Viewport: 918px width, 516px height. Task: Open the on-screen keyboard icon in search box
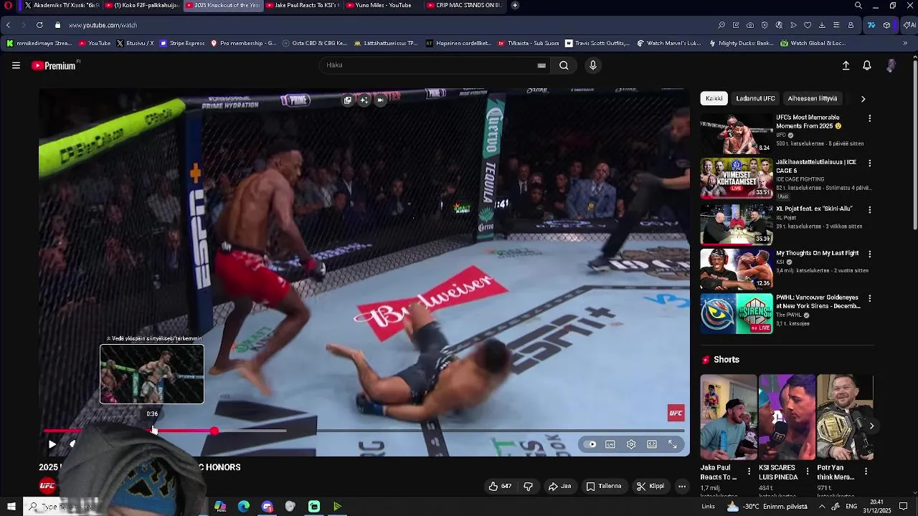tap(541, 65)
